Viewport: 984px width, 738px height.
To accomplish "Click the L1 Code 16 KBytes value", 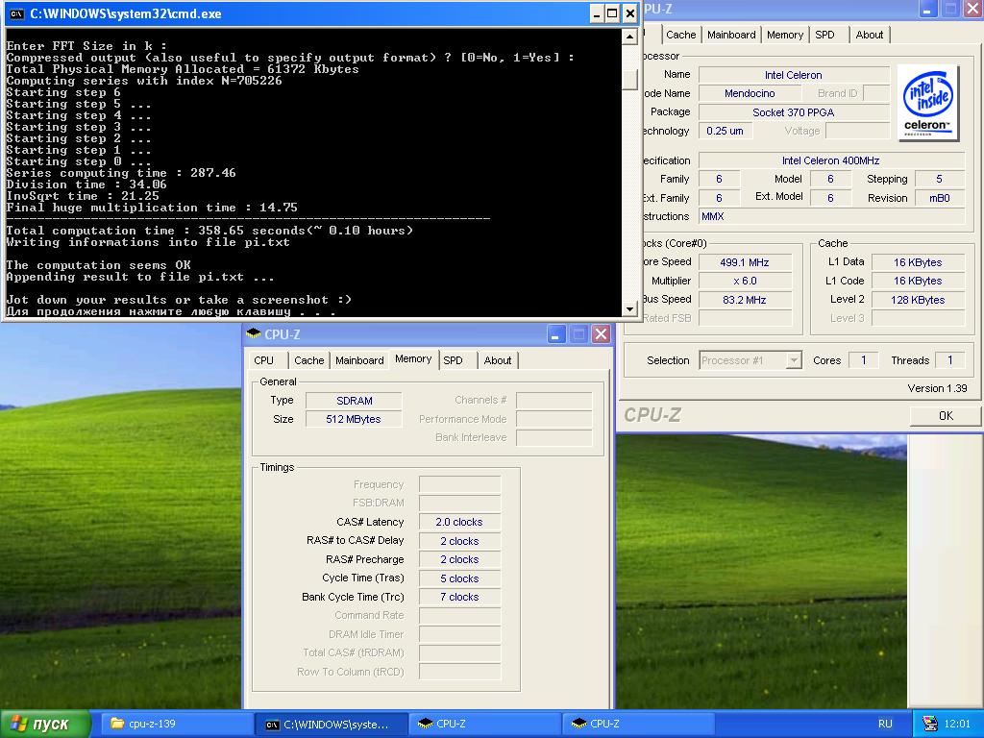I will click(x=918, y=282).
